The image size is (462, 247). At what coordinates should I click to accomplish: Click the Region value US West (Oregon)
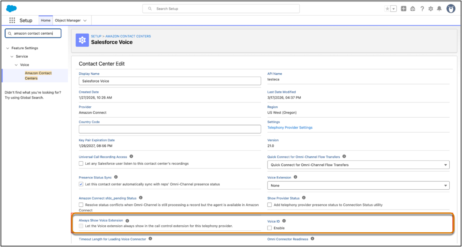[282, 113]
